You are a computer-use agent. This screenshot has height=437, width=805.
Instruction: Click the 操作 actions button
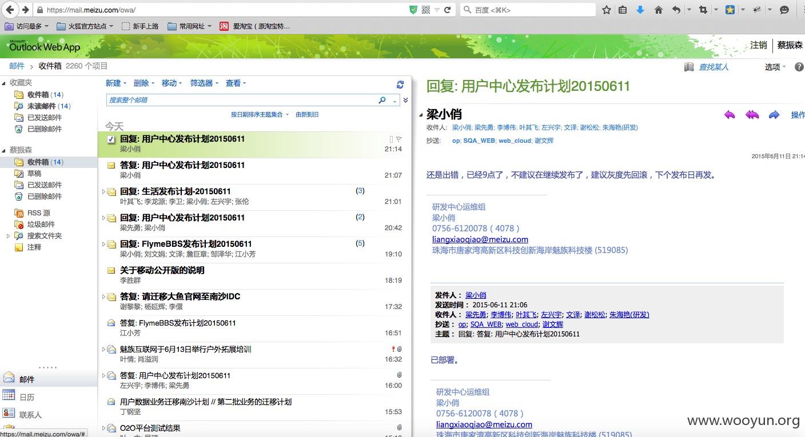tap(798, 115)
